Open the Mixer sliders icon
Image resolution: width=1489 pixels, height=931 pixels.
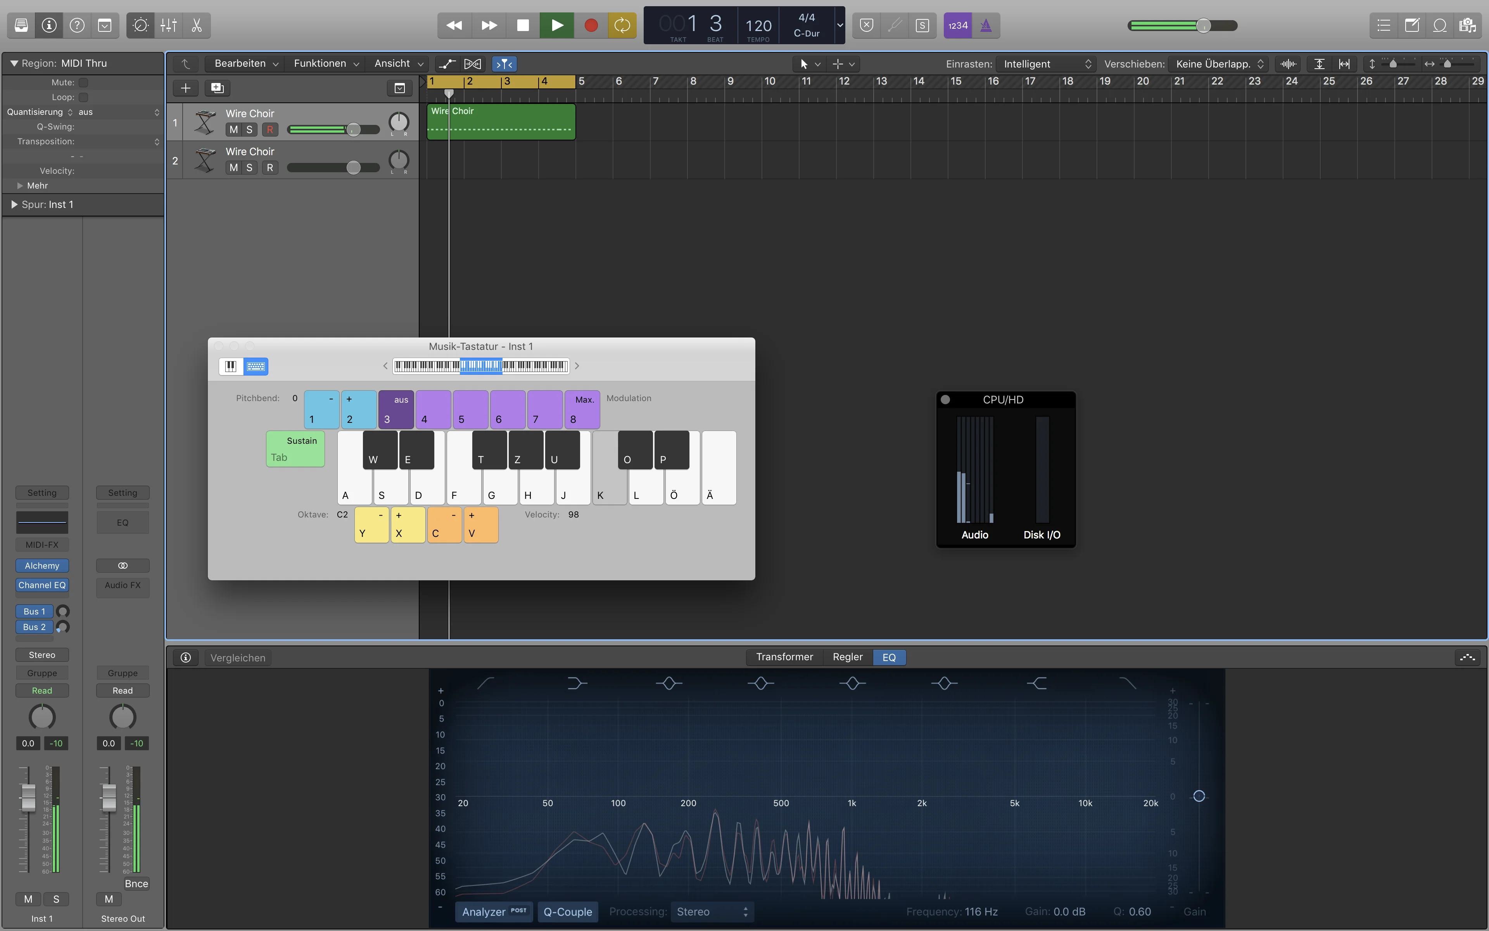(169, 25)
